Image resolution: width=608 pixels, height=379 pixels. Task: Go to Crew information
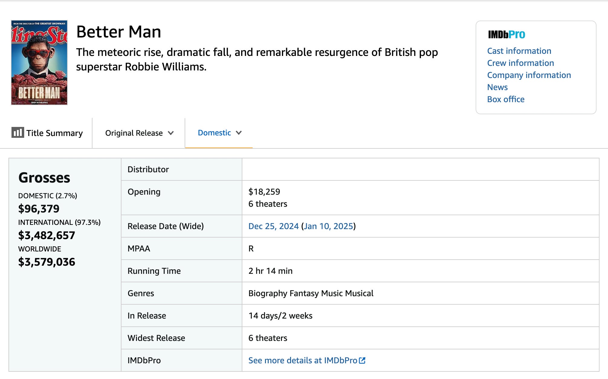pos(520,63)
